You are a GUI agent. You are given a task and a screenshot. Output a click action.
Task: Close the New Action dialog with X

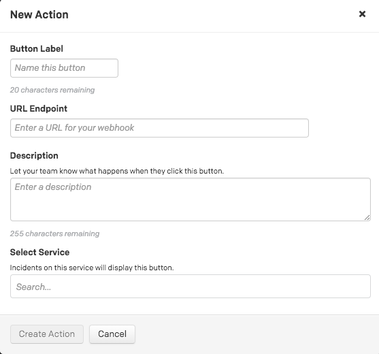click(362, 14)
